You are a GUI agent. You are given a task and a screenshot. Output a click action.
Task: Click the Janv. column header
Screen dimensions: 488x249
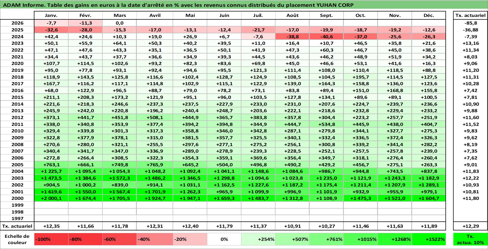coord(51,15)
